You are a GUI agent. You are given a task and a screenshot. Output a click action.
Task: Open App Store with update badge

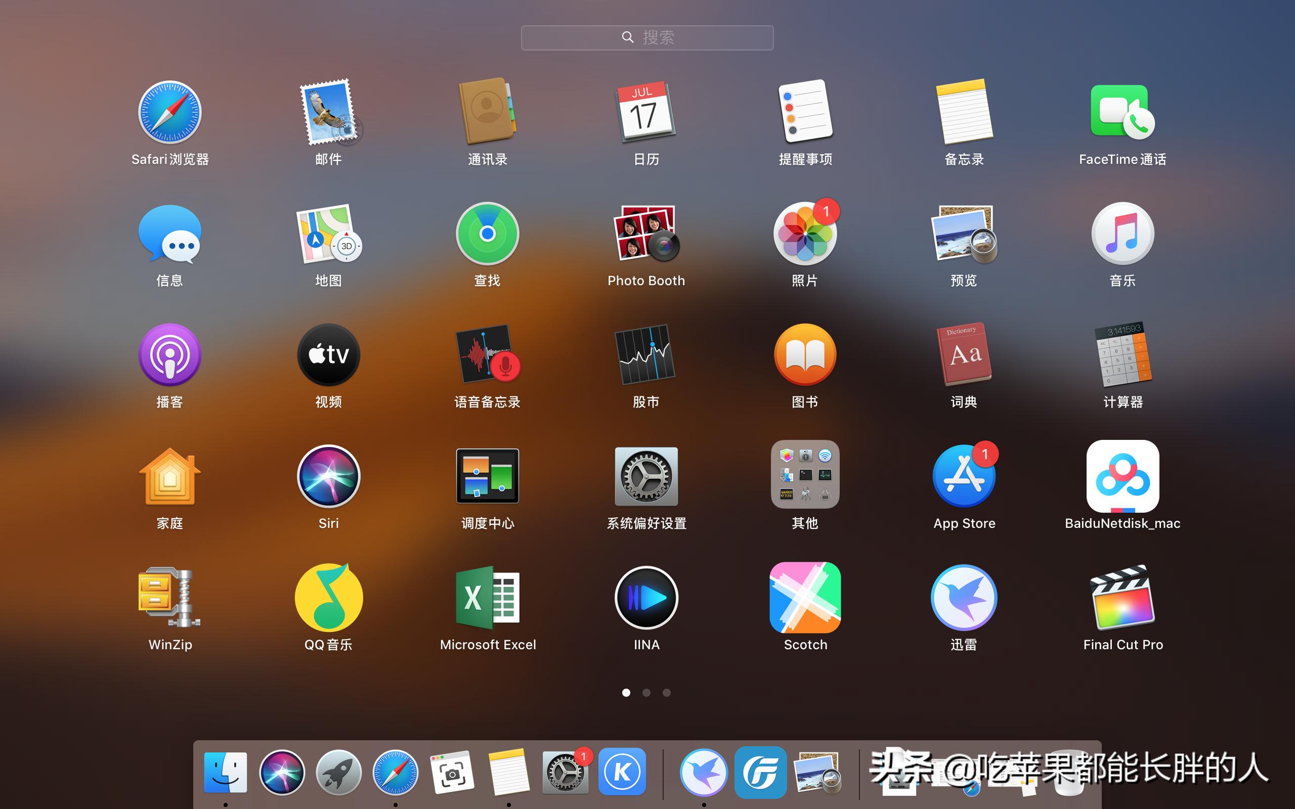coord(964,476)
